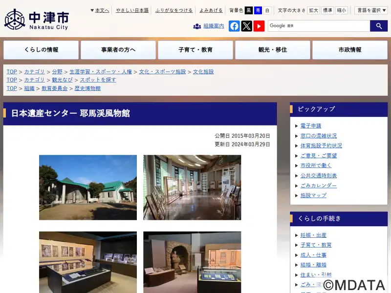Open green-roofed museum exterior photo
391x293 pixels.
[x=88, y=188]
